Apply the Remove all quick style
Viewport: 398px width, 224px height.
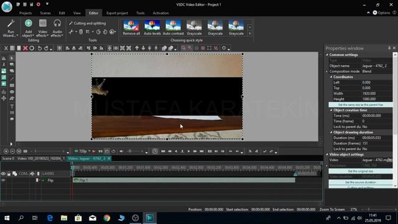click(131, 27)
